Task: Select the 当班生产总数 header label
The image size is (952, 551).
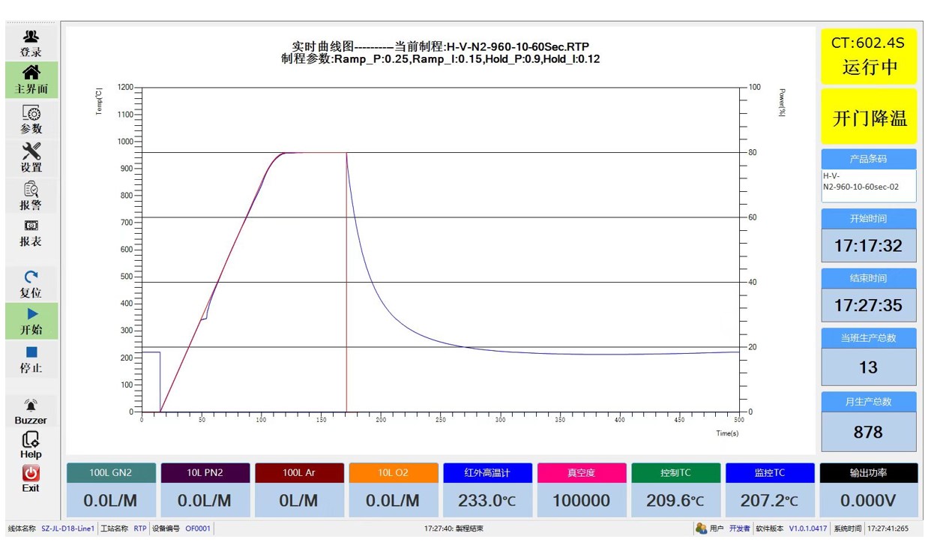Action: click(869, 338)
